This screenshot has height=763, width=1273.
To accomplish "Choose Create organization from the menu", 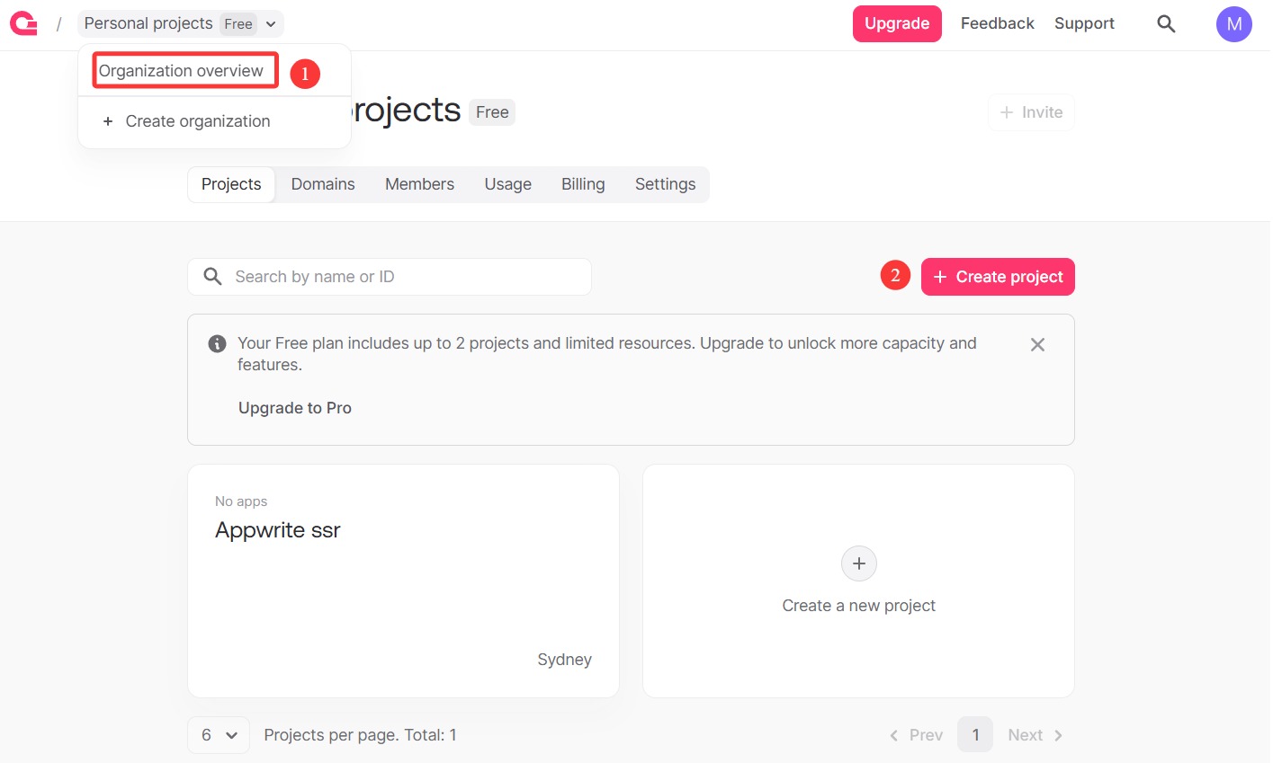I will coord(197,121).
